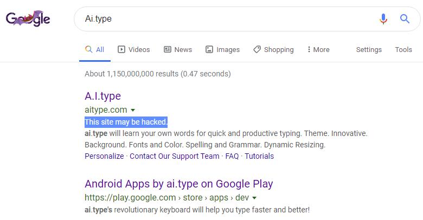Click the aitype.com green URL
Screen dimensions: 423x220
pyautogui.click(x=106, y=110)
